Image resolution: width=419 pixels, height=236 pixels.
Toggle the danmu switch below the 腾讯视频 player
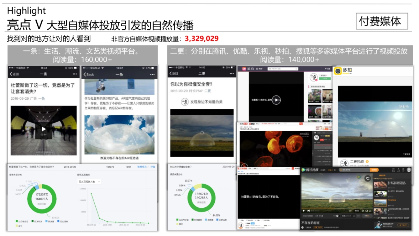pos(338,216)
